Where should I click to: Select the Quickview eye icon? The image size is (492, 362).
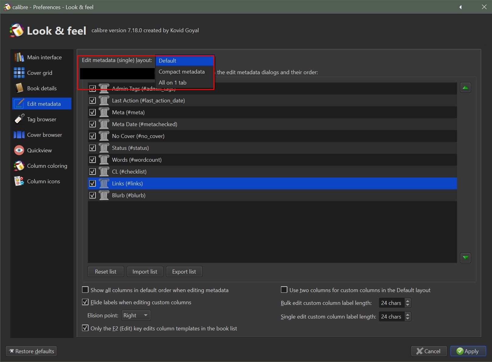(19, 150)
